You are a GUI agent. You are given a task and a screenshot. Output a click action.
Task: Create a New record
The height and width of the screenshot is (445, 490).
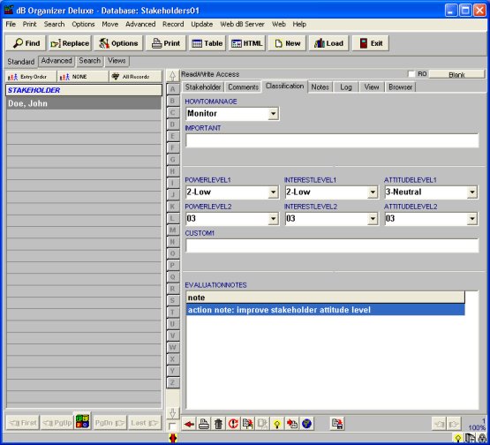[287, 43]
